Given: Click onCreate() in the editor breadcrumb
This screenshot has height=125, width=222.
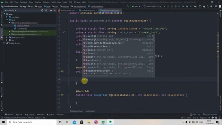Looking at the screenshot, I should [x=90, y=111].
